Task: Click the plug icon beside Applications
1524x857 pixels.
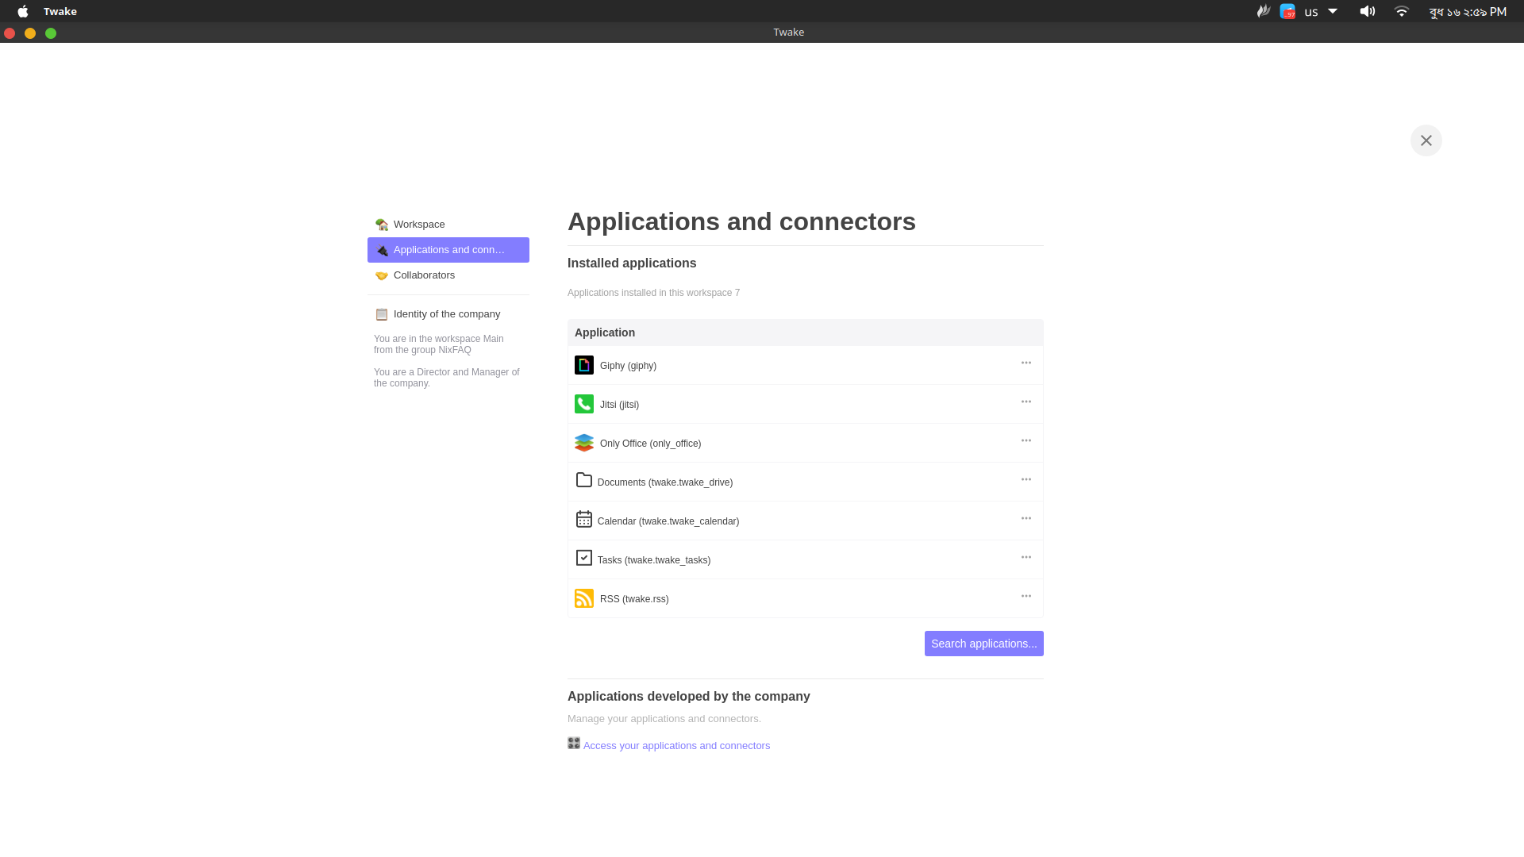Action: (382, 250)
